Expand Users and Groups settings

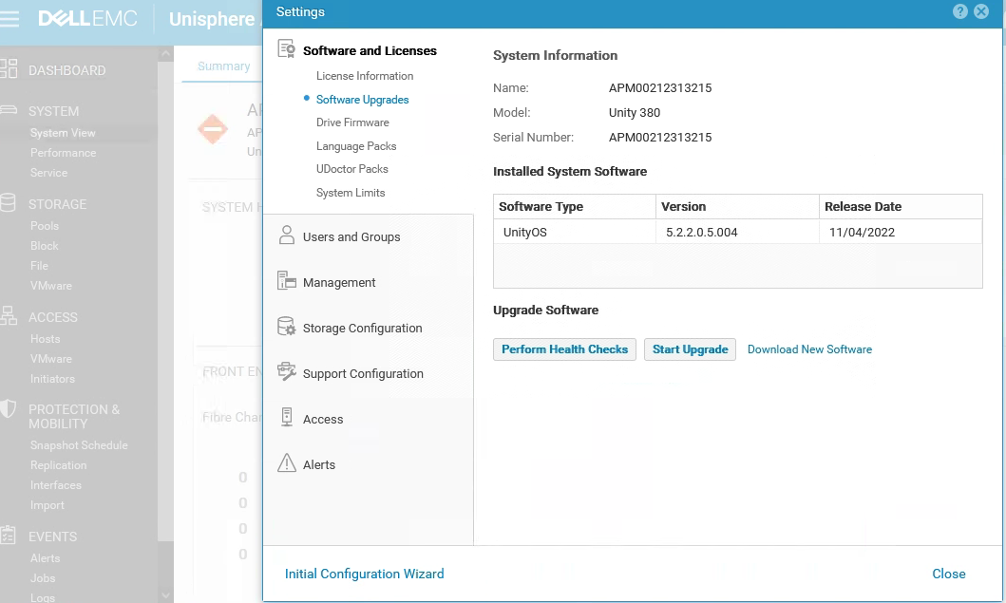[x=351, y=236]
